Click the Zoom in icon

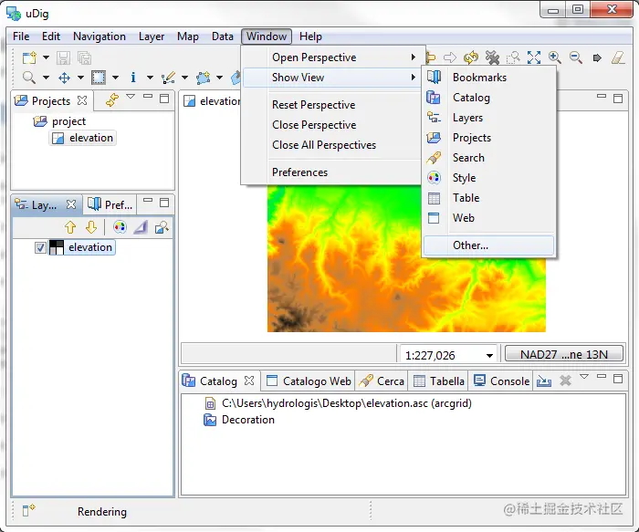pos(555,57)
